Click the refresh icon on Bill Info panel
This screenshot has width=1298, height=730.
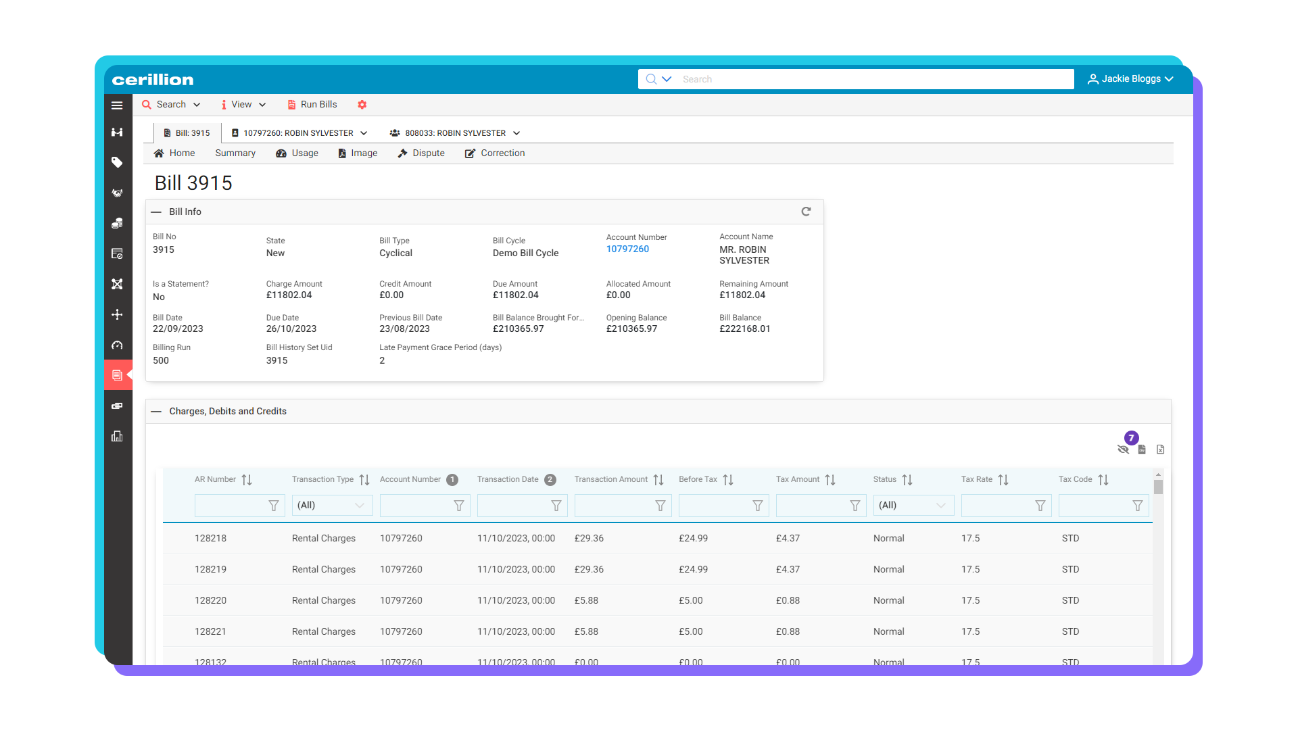coord(806,211)
